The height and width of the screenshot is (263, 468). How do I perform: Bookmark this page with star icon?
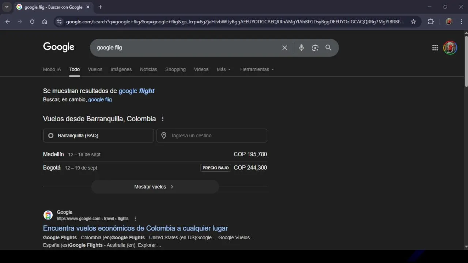[x=414, y=22]
